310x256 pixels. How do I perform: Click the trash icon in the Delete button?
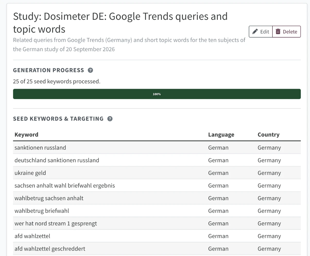[278, 32]
